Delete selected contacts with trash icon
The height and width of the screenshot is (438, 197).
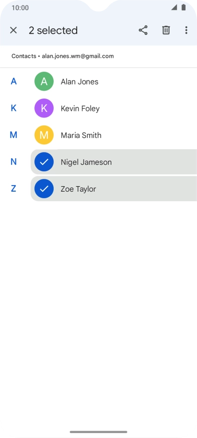click(166, 30)
